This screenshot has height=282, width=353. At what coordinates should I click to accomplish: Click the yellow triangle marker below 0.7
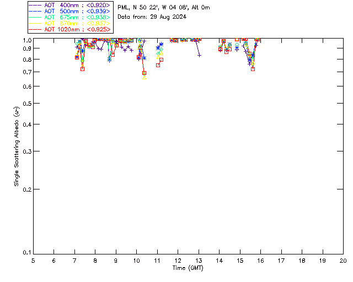145,77
